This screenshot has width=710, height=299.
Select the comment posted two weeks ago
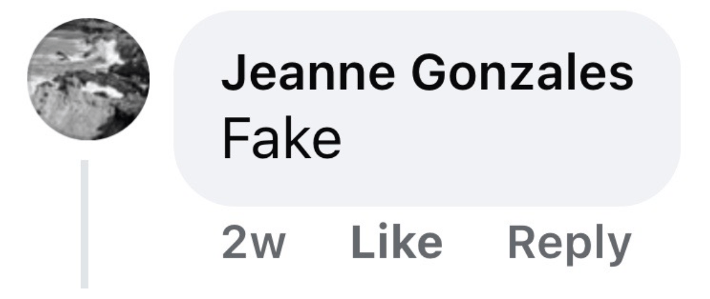(x=427, y=109)
